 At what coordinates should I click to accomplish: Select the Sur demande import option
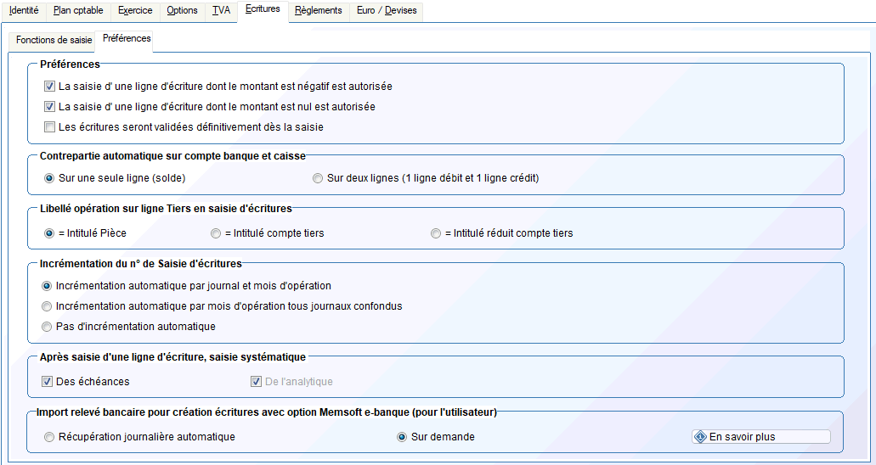[x=402, y=437]
